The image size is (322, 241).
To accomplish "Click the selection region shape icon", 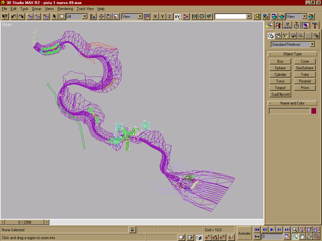I will 62,17.
